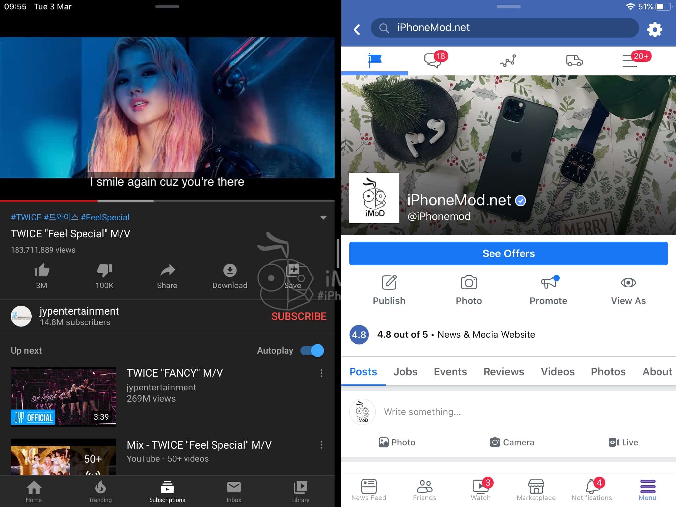Play TWICE "FANCY" M/V thumbnail
Screen dimensions: 676x507
point(63,397)
